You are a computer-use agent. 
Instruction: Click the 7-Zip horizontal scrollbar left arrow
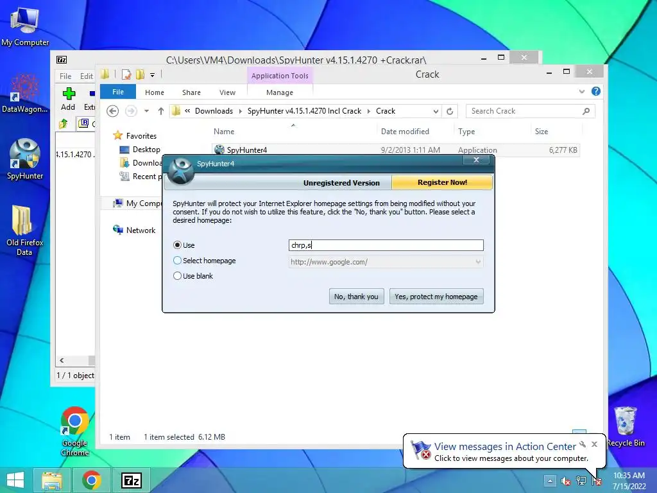point(62,361)
